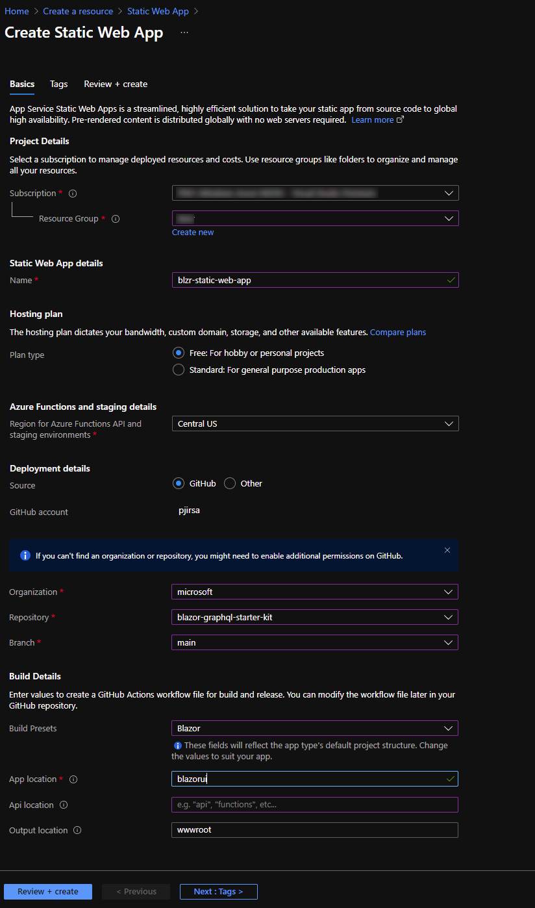Select the Free plan type
535x908 pixels.
pyautogui.click(x=179, y=353)
